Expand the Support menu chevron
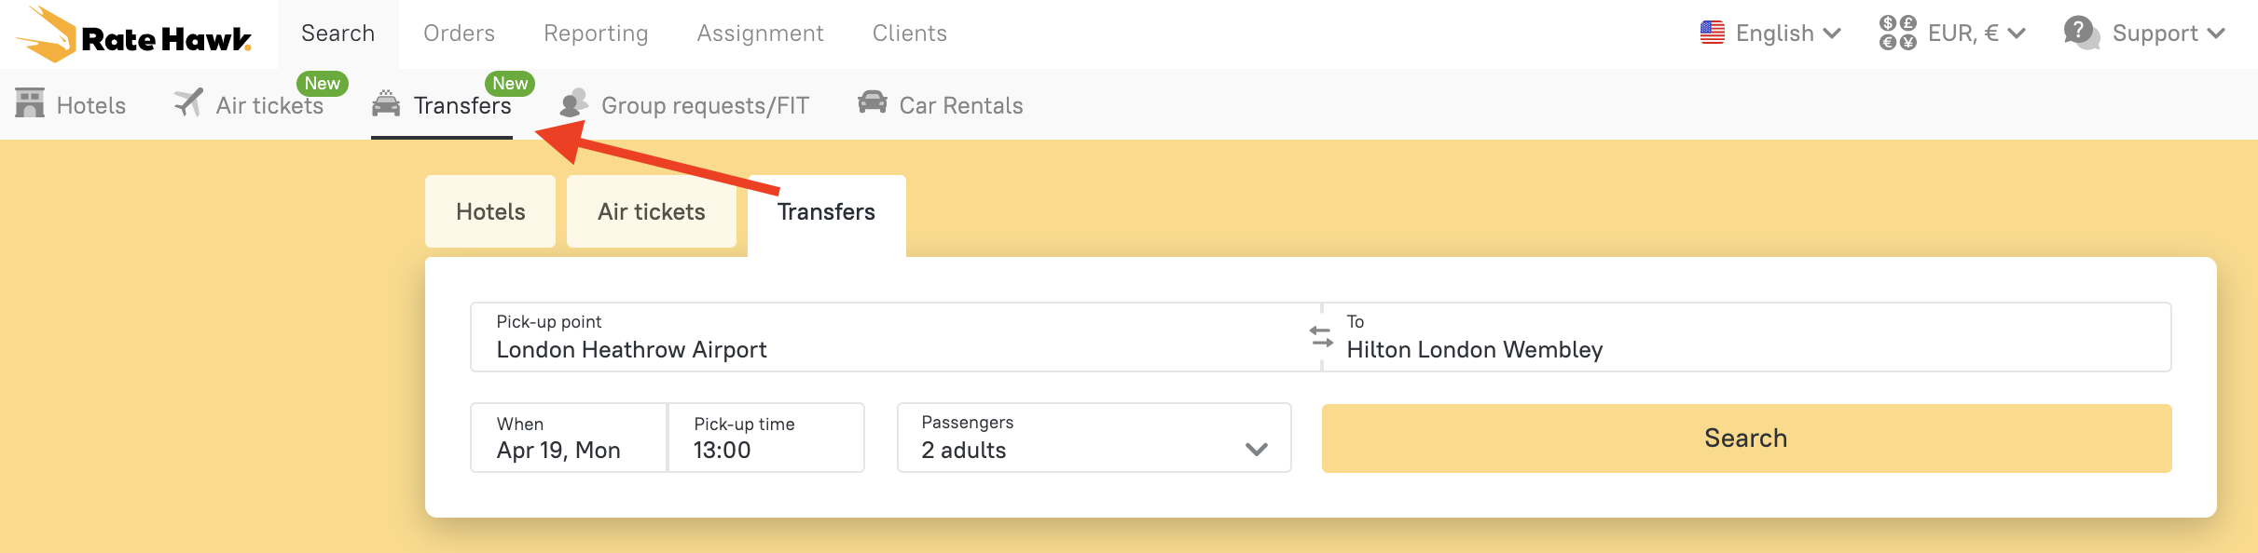This screenshot has width=2258, height=553. pyautogui.click(x=2216, y=34)
